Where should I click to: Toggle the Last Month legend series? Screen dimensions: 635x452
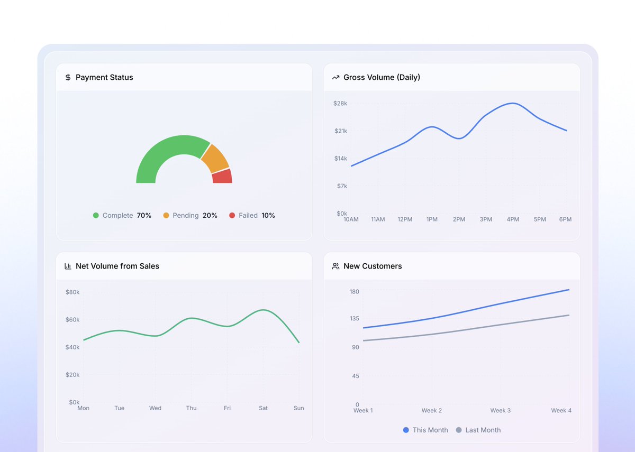(x=478, y=430)
